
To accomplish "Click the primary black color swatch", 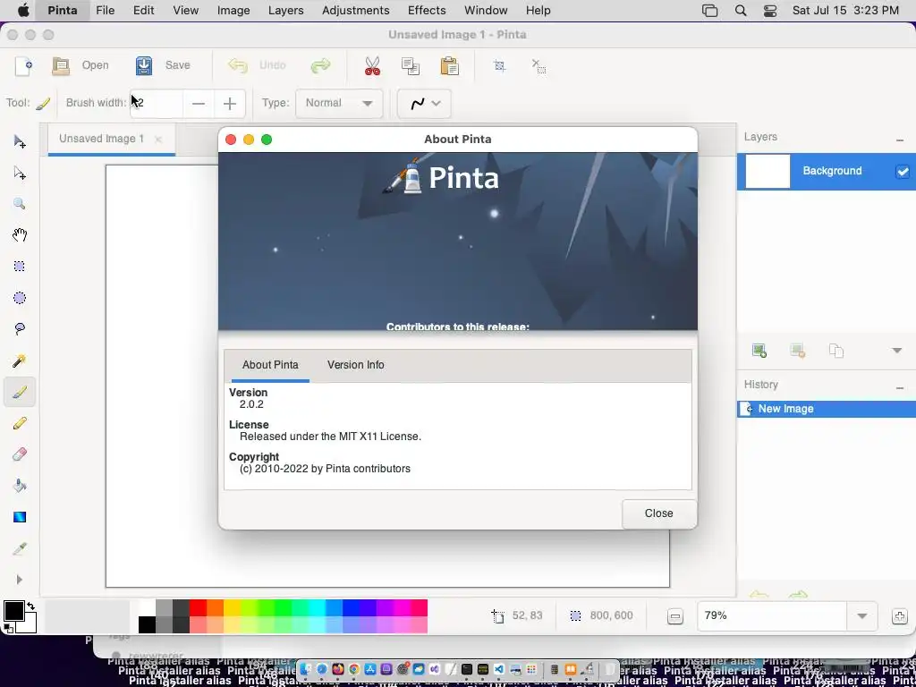I will (14, 611).
